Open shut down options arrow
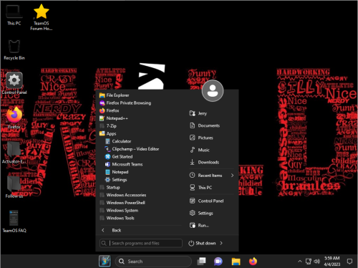358x268 pixels. pos(221,243)
